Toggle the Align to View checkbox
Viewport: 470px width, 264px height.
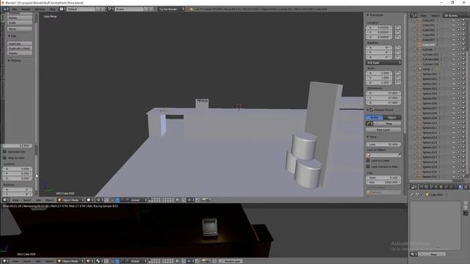4,158
